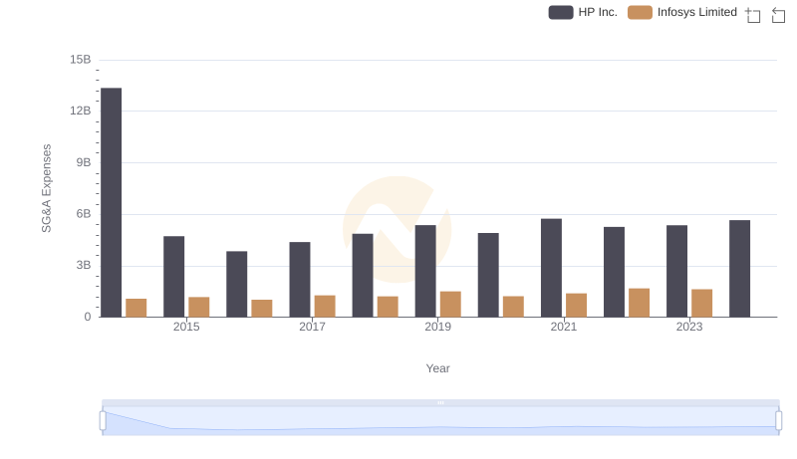
Task: Click the zoom area select icon
Action: pos(753,15)
